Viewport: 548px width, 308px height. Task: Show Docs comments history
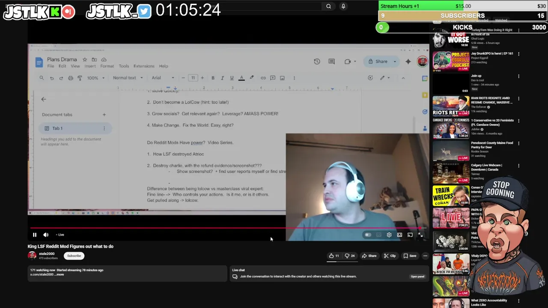[x=331, y=62]
